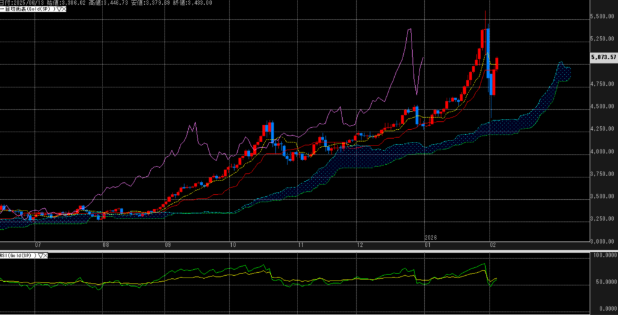Click the tall blue candlestick at the peak
618x315 pixels.
tap(488, 49)
